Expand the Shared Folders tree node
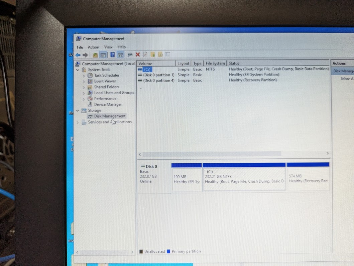The width and height of the screenshot is (354, 266). coord(84,87)
